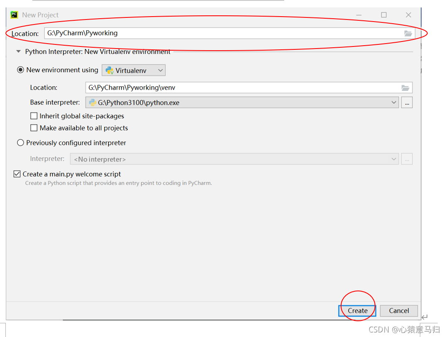
Task: Click the Base interpreter label
Action: (x=55, y=102)
